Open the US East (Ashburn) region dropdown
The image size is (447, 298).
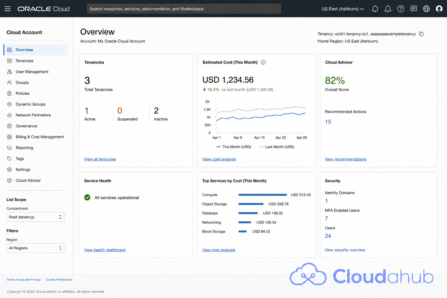click(343, 9)
